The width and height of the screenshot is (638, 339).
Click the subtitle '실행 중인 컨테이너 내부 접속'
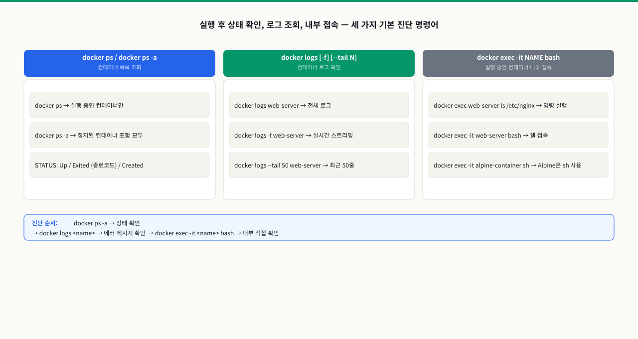[x=518, y=67]
